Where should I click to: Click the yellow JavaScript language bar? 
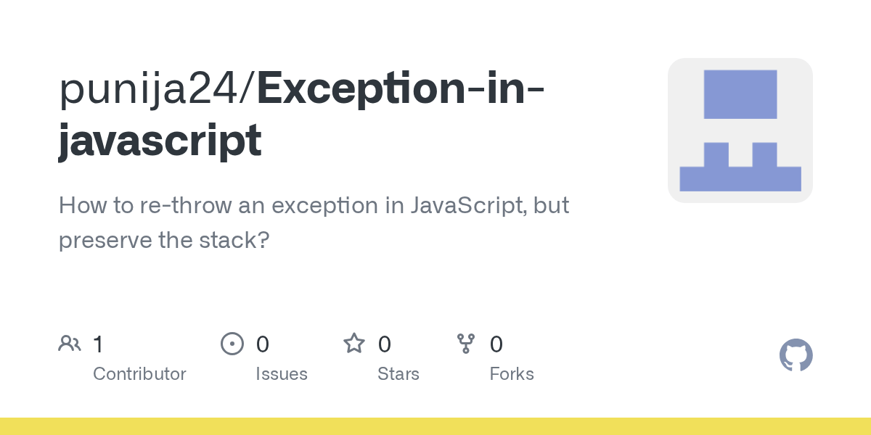tap(435, 426)
